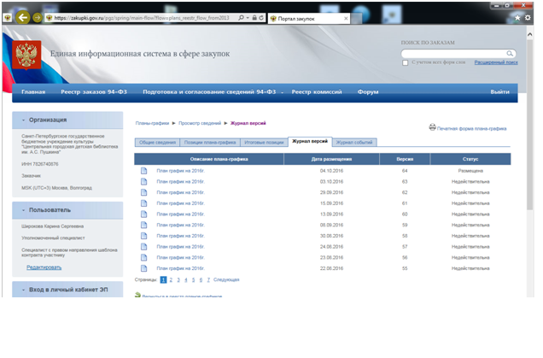
Task: Open address bar dropdown arrow
Action: pyautogui.click(x=248, y=18)
